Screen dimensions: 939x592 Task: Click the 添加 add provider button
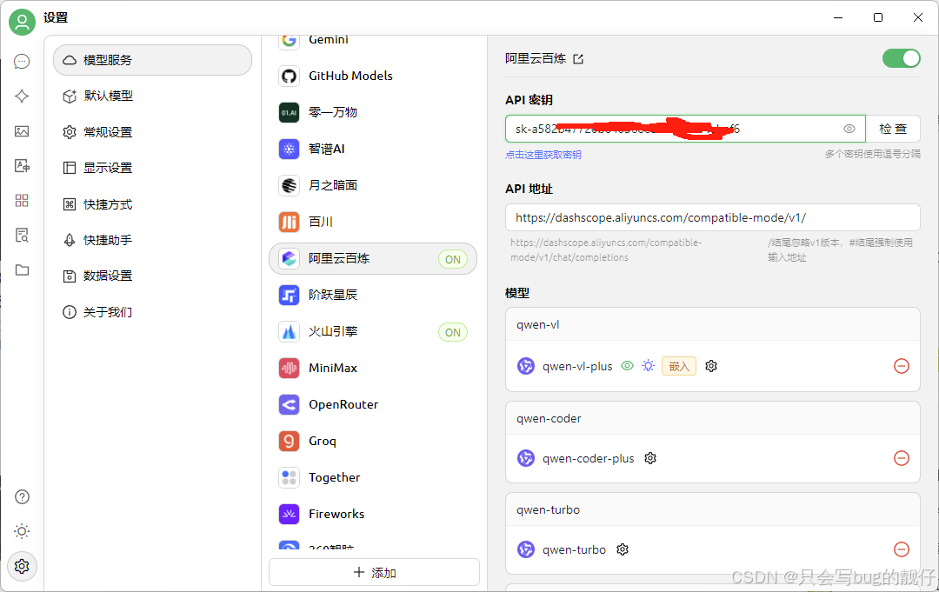pyautogui.click(x=374, y=572)
